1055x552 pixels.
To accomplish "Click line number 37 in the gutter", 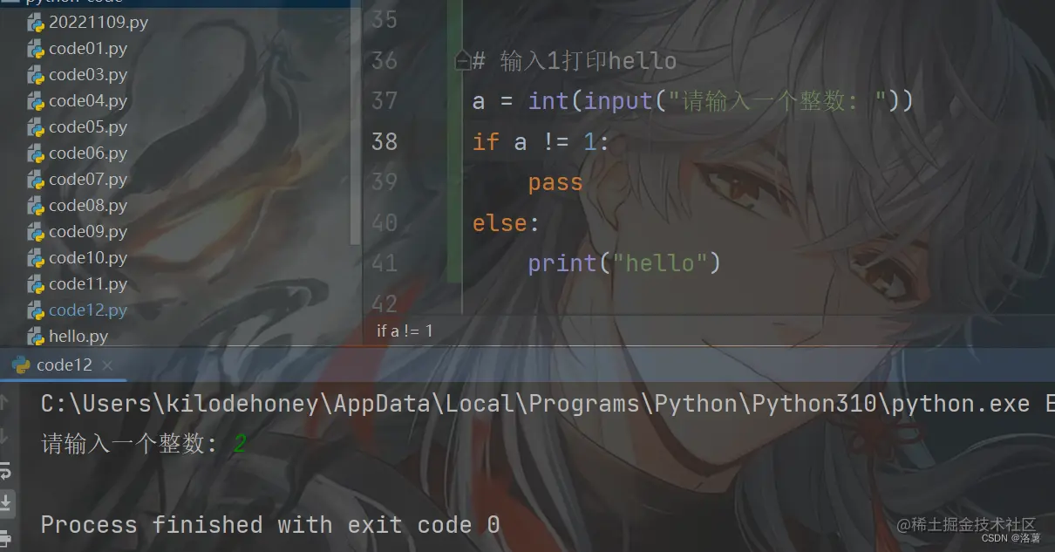I will [385, 101].
